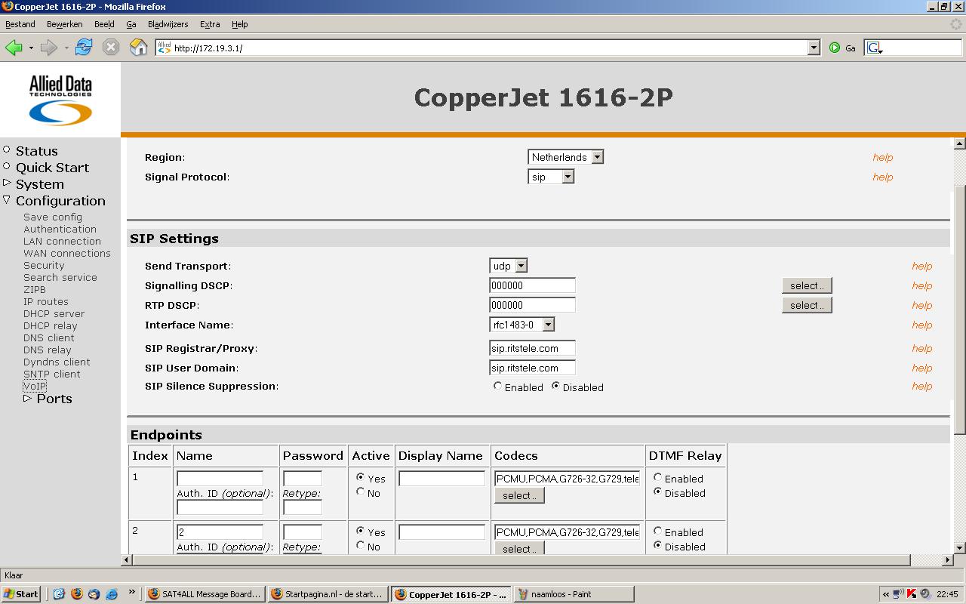Screen dimensions: 966x604
Task: Click the select button for Signalling DSCP
Action: click(807, 285)
